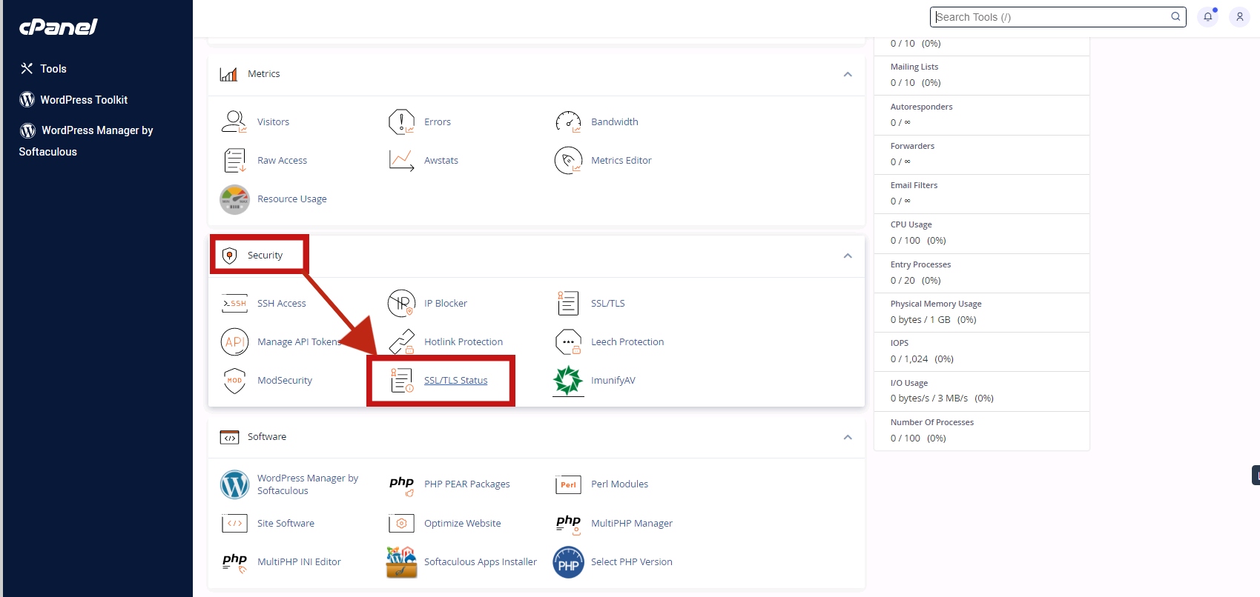Open the Leech Protection link
The width and height of the screenshot is (1260, 597).
pyautogui.click(x=627, y=341)
